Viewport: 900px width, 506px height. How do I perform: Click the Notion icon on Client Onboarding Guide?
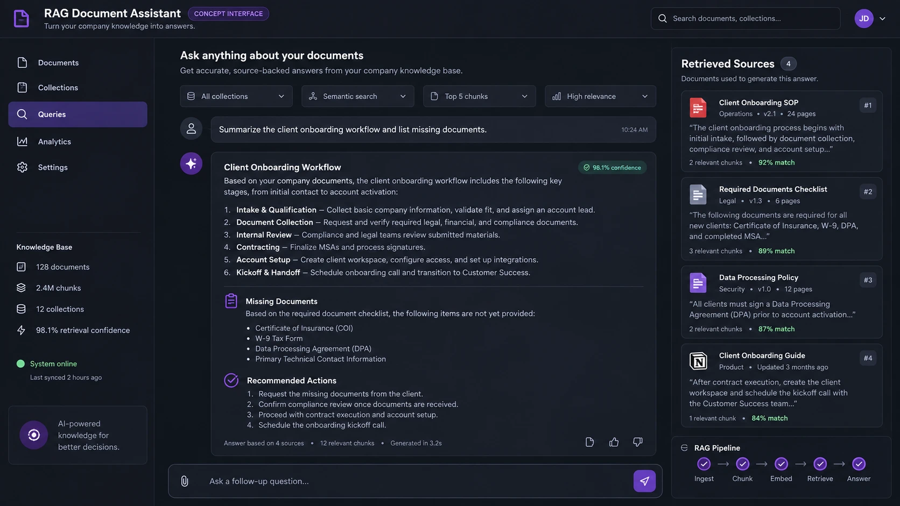click(x=698, y=361)
